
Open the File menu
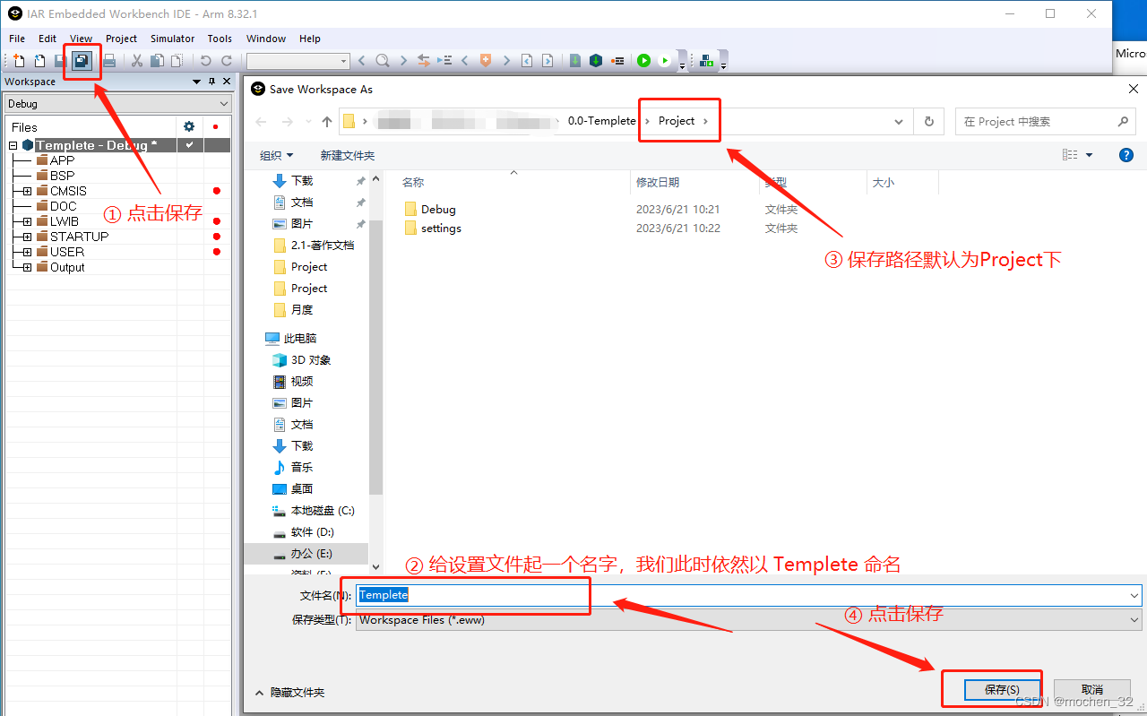click(17, 39)
